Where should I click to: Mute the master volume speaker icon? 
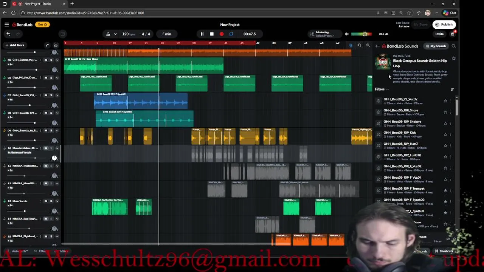[346, 34]
